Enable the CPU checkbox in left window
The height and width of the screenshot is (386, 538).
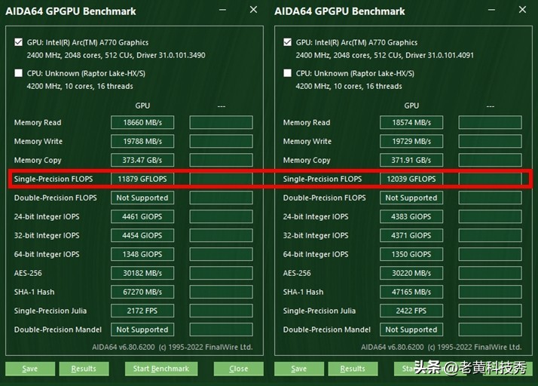pos(19,74)
